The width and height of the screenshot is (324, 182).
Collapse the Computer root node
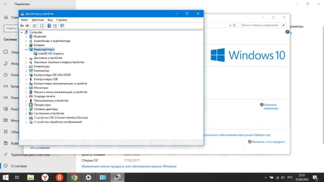click(x=22, y=32)
